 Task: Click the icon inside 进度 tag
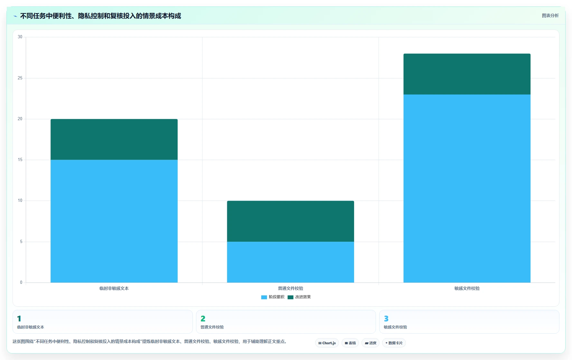(x=366, y=343)
